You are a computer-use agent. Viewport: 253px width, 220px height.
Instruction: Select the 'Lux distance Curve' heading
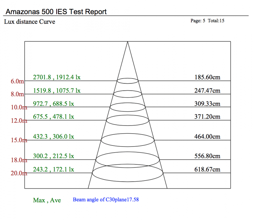pos(30,22)
